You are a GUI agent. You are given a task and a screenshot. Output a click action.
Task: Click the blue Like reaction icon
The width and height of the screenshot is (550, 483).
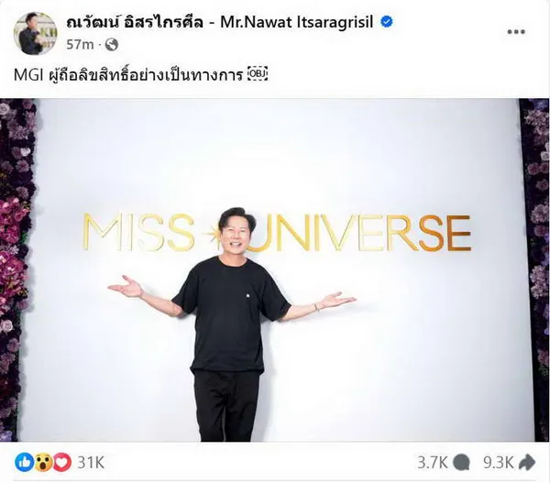coord(24,463)
